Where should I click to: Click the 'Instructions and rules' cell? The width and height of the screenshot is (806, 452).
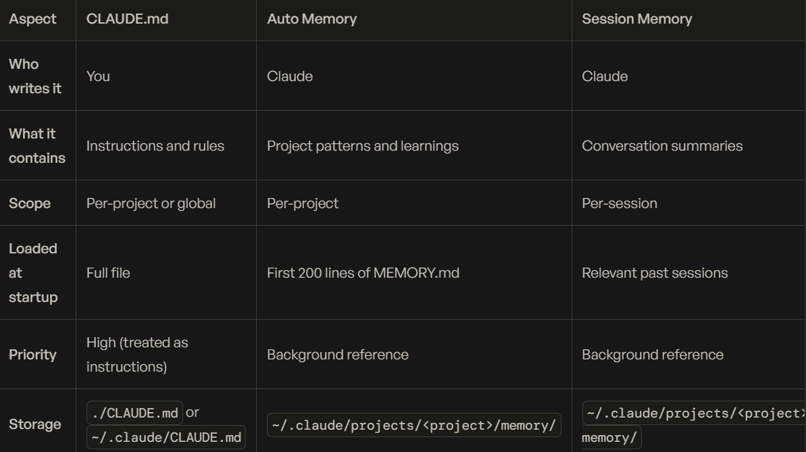[155, 145]
